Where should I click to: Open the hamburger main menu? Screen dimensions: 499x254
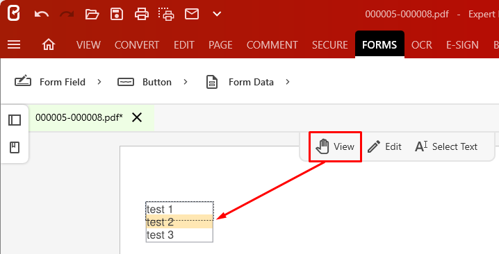(x=14, y=44)
